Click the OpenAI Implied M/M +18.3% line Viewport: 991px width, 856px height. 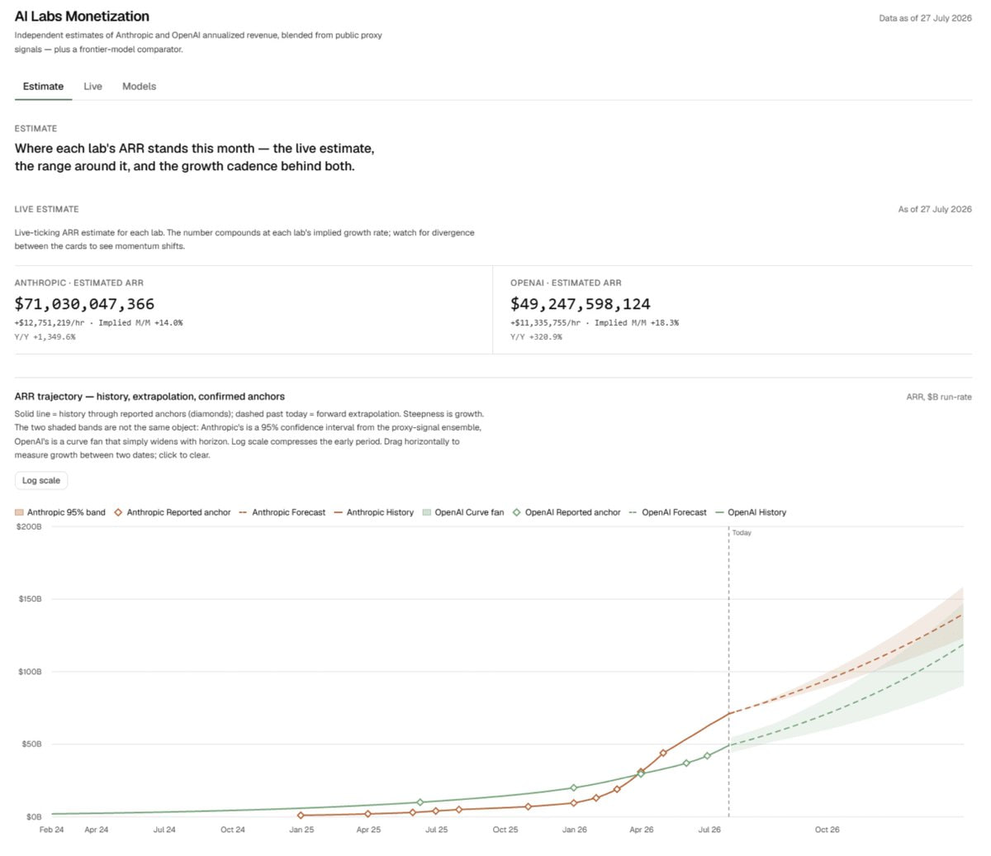pyautogui.click(x=595, y=323)
